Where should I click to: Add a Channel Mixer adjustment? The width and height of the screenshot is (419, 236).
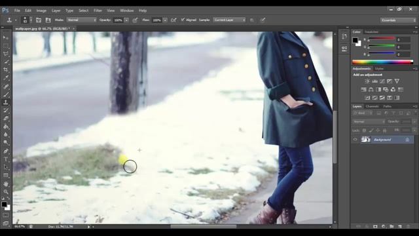tap(393, 90)
